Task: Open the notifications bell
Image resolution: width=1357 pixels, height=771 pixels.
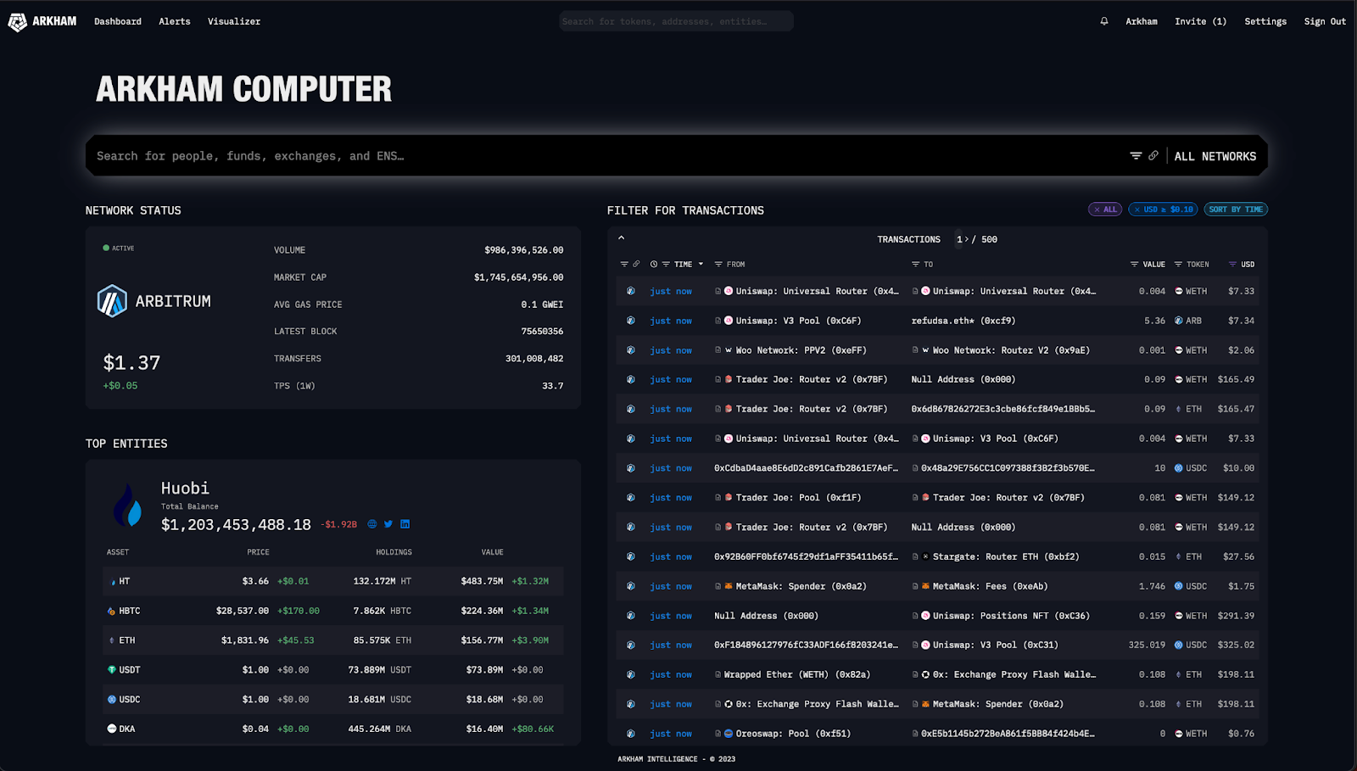Action: [x=1104, y=21]
